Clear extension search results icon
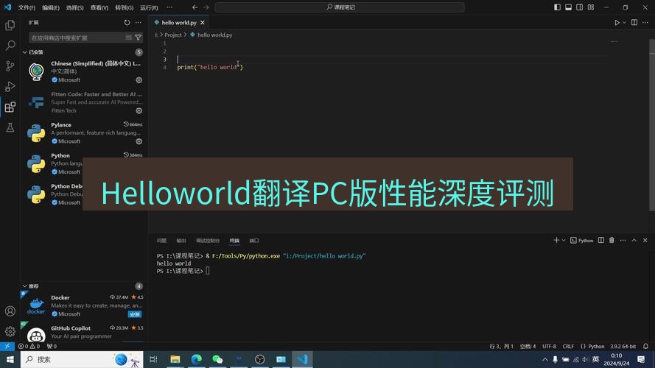Viewport: 655px width, 368px height. (129, 38)
